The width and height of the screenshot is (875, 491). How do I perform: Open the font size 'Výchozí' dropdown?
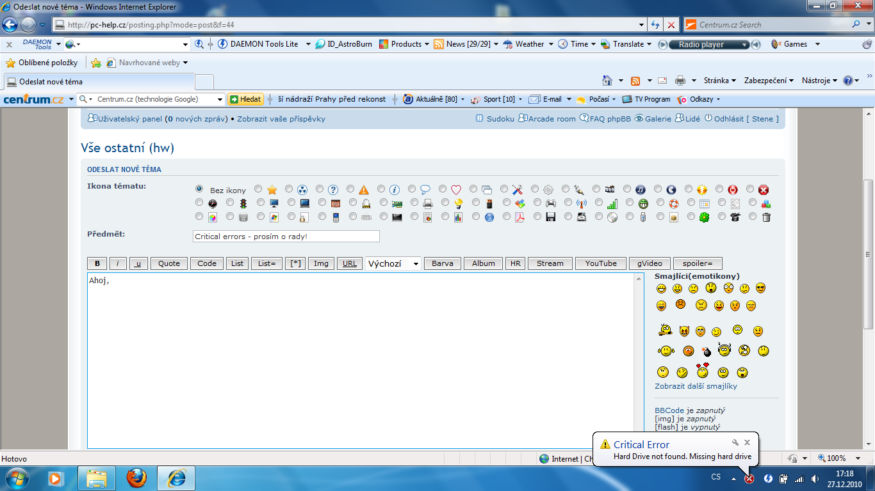393,263
